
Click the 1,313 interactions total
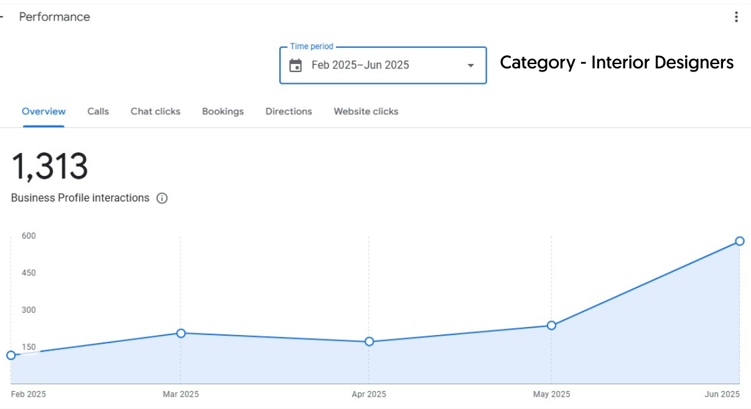click(x=50, y=167)
